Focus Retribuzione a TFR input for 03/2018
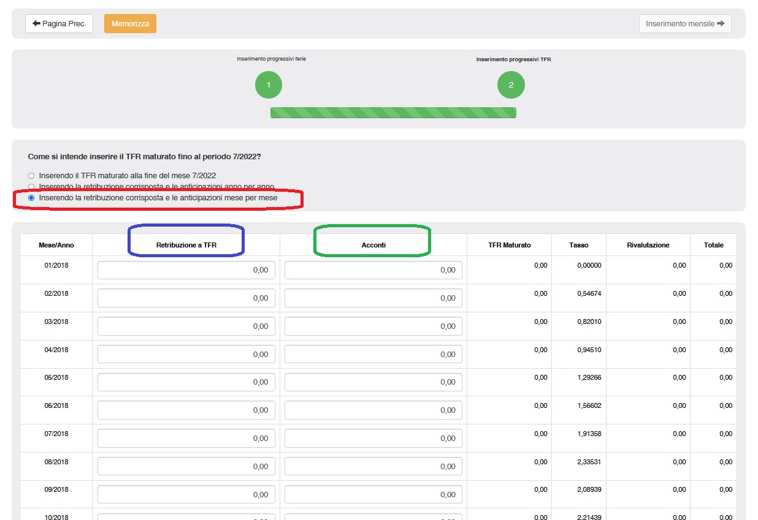This screenshot has height=520, width=758. (186, 326)
